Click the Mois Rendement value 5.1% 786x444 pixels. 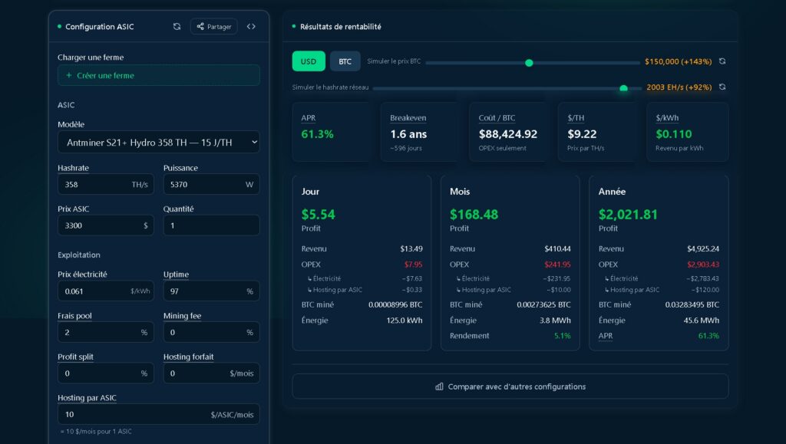click(x=563, y=336)
